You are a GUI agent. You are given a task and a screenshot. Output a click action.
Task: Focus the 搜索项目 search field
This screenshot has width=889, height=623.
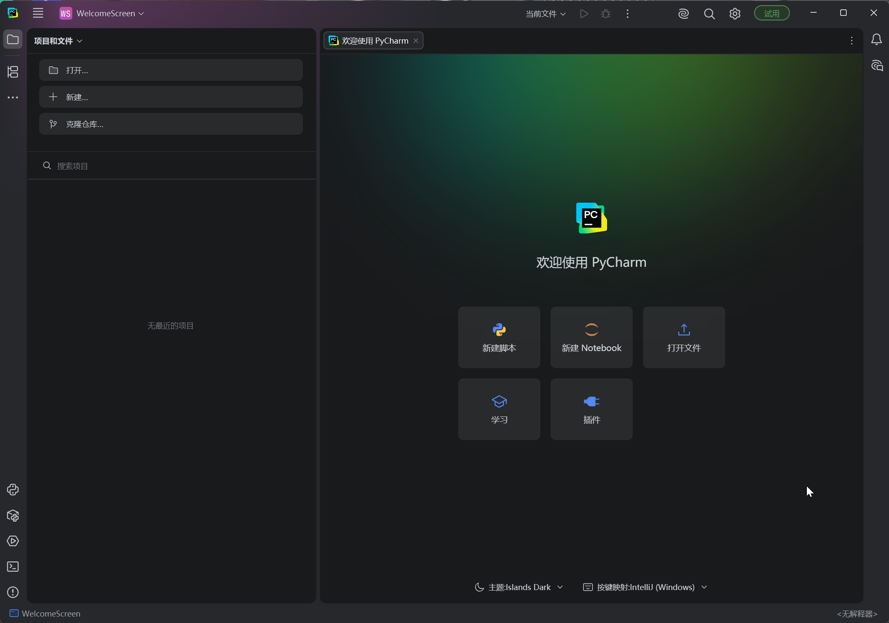(x=172, y=166)
